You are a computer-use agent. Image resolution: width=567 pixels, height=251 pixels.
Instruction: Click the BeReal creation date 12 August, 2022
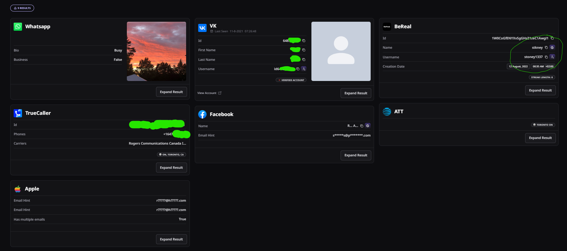click(x=518, y=66)
